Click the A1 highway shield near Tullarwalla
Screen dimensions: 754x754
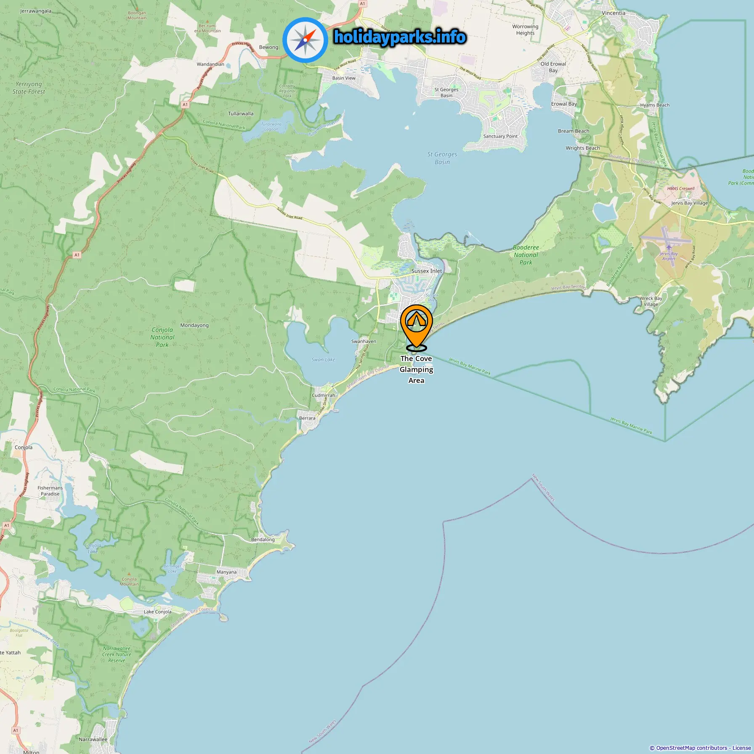point(185,104)
